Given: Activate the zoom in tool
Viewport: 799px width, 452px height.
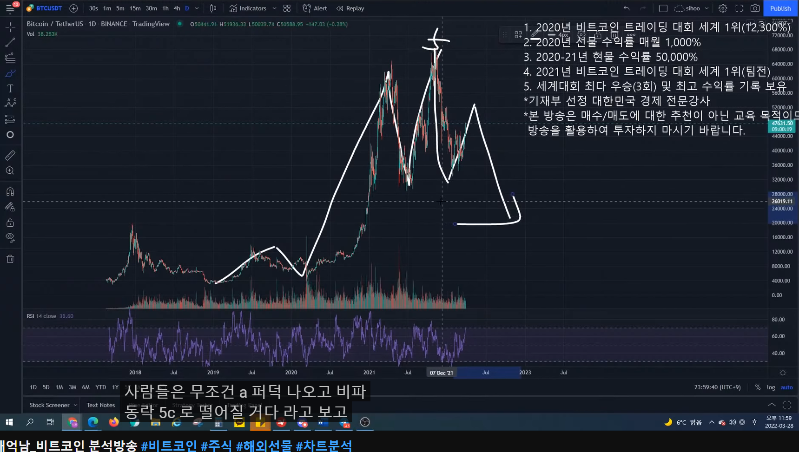Looking at the screenshot, I should click(x=10, y=171).
